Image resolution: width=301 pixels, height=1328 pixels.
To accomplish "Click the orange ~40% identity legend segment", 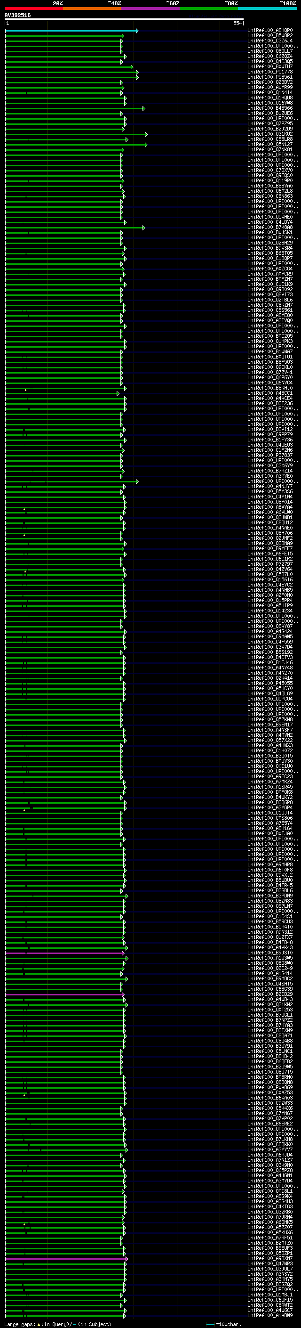I will 92,8.
